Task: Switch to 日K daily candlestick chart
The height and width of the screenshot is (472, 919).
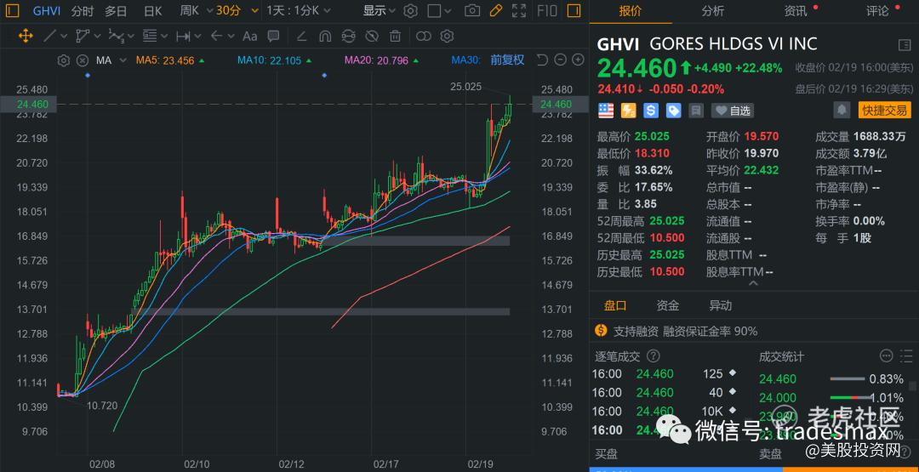Action: coord(153,10)
